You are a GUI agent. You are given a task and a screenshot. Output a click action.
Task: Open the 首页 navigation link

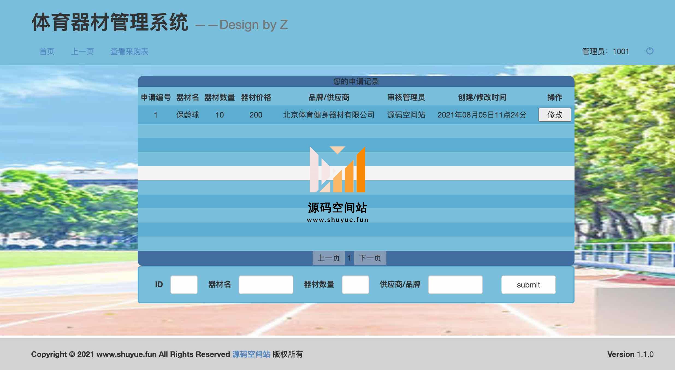tap(47, 51)
